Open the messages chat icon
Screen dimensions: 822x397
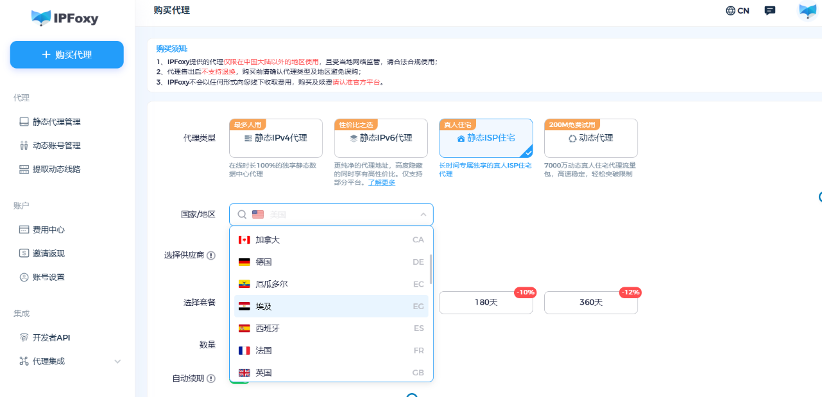coord(770,10)
